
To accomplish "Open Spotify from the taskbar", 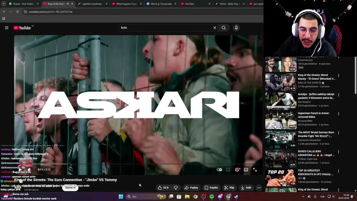I will coord(212,197).
